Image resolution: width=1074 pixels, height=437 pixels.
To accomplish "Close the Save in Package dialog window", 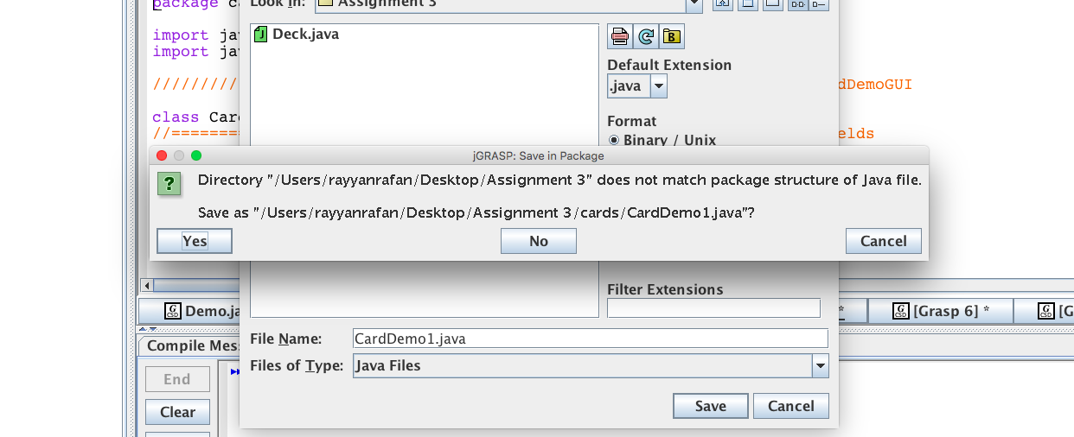I will tap(162, 155).
